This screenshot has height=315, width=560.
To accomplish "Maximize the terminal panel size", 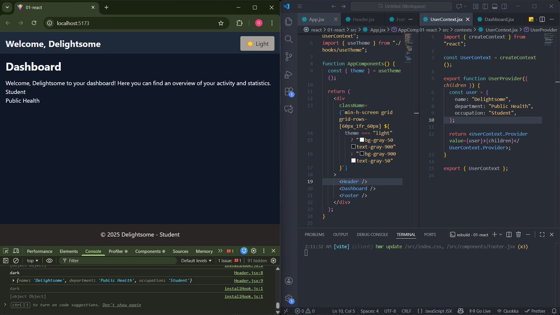I will pos(542,234).
